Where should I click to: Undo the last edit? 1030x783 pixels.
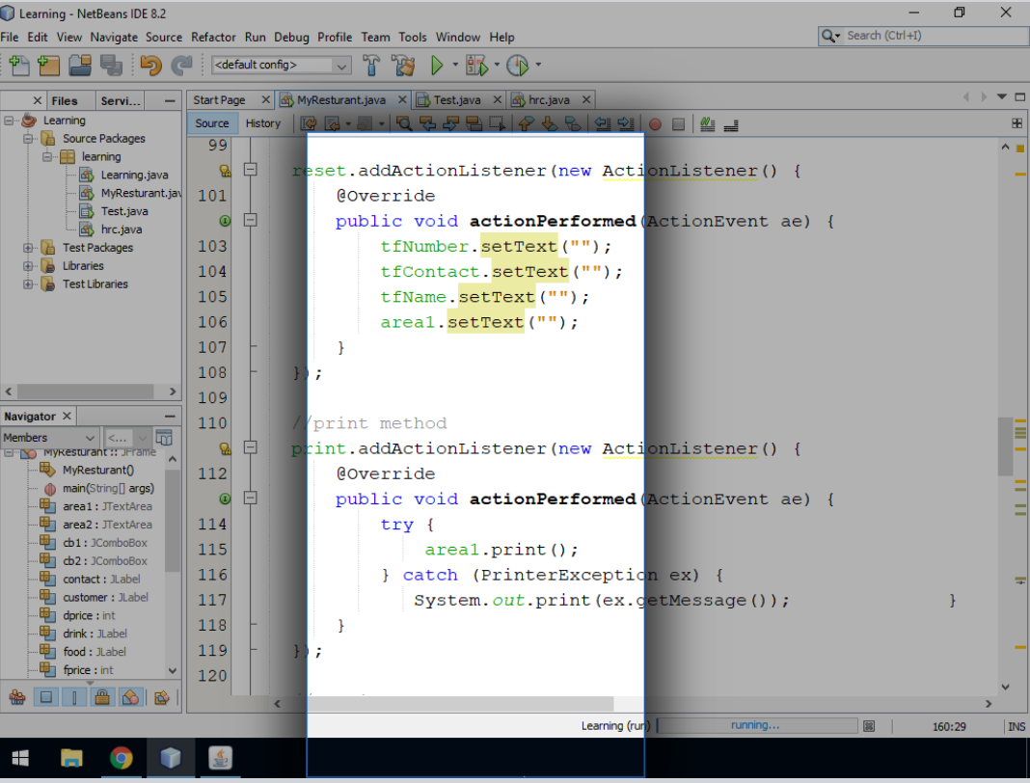(149, 66)
